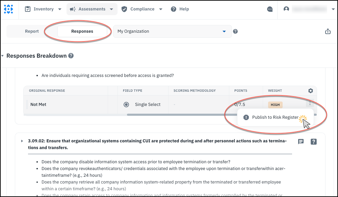
Task: Expand control 3.09.02 section
Action: coord(22,141)
